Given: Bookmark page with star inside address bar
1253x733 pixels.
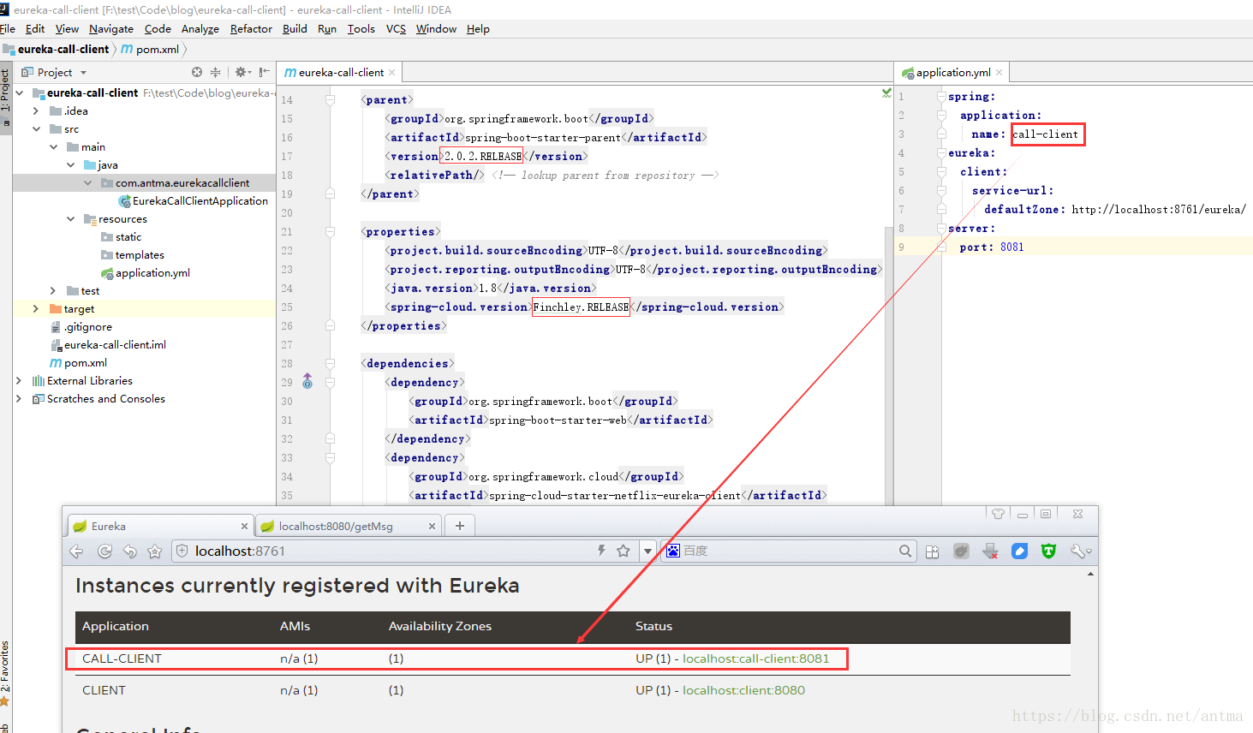Looking at the screenshot, I should point(624,551).
